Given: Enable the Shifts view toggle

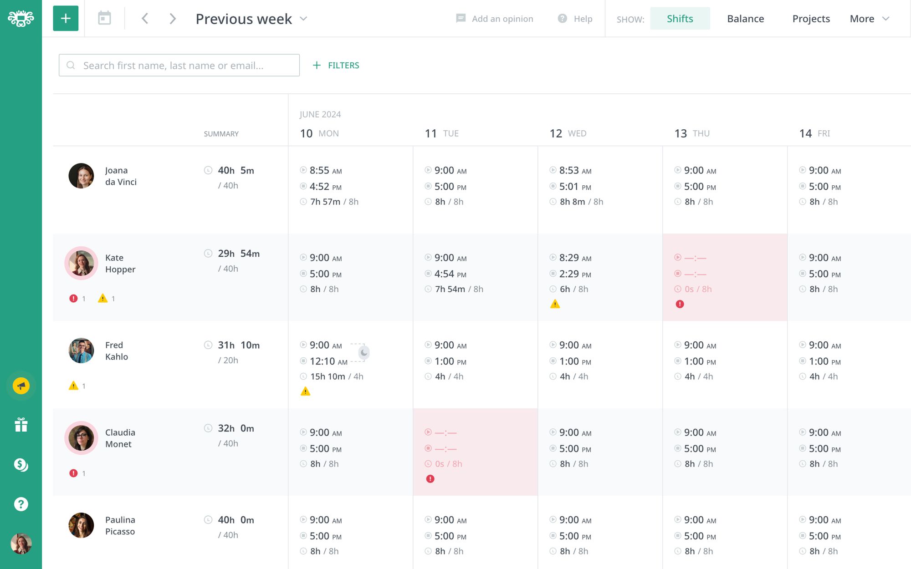Looking at the screenshot, I should pos(680,18).
